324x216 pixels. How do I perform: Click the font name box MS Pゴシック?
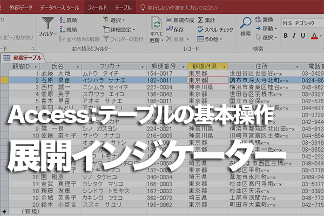pyautogui.click(x=302, y=23)
